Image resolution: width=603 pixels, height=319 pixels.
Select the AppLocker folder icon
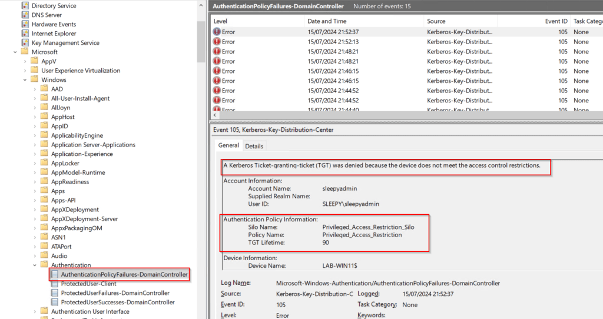44,163
